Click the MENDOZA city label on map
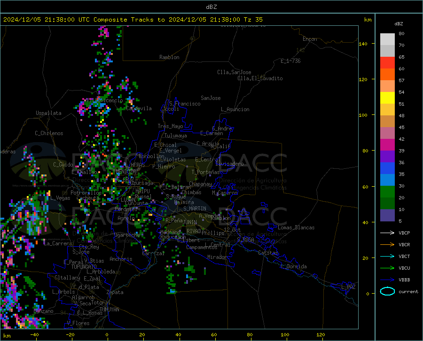423x341 pixels. click(125, 171)
